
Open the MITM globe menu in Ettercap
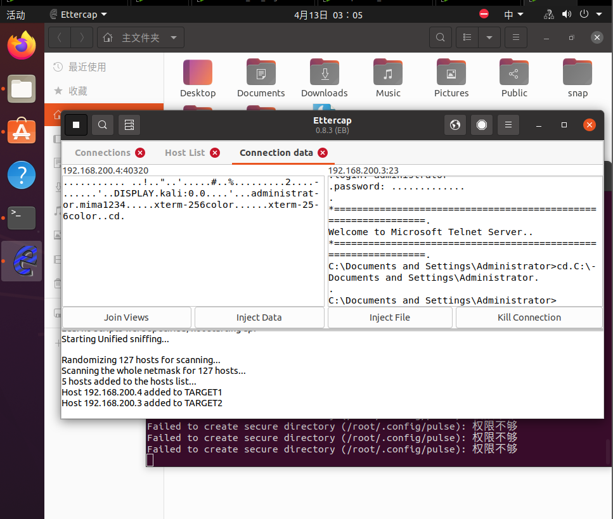pyautogui.click(x=455, y=125)
